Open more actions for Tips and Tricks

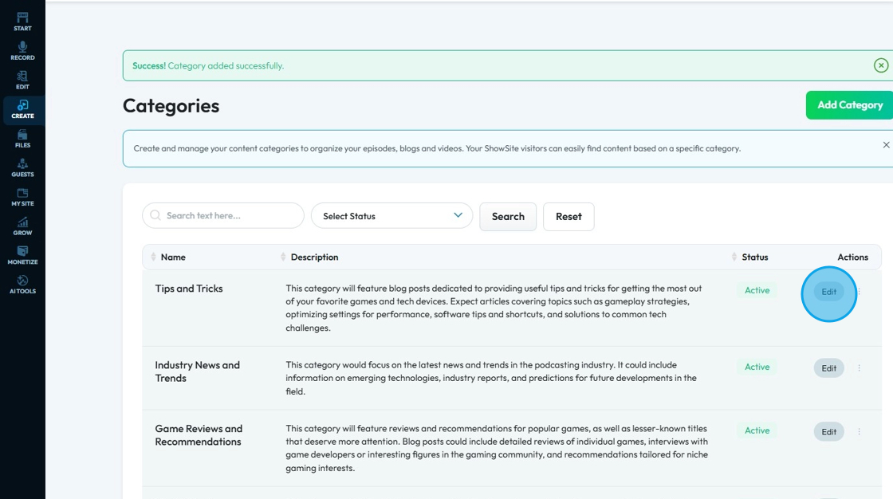859,292
